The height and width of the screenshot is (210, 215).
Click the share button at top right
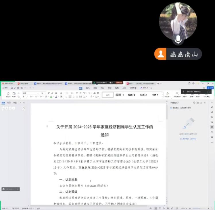(x=210, y=88)
